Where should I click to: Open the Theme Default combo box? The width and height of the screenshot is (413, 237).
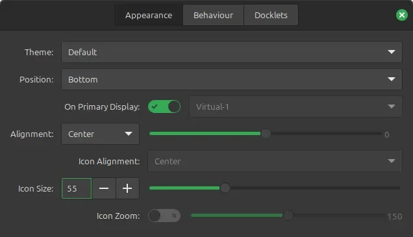(232, 52)
